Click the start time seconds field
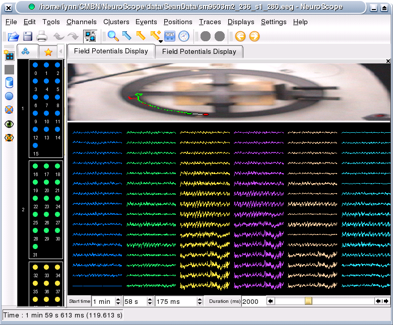The width and height of the screenshot is (393, 325). pos(135,301)
